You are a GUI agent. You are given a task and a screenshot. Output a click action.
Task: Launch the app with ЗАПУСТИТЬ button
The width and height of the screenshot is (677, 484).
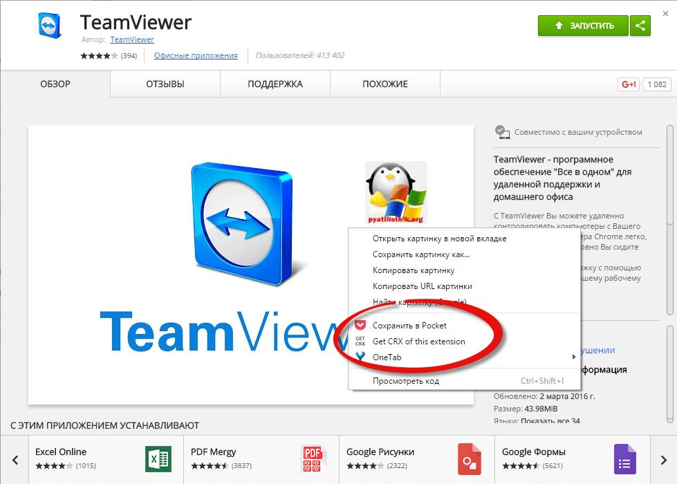click(583, 26)
